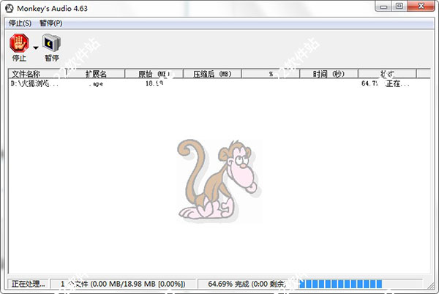Viewport: 439px width, 294px height.
Task: Open the 暂停(P) menu
Action: (x=50, y=23)
